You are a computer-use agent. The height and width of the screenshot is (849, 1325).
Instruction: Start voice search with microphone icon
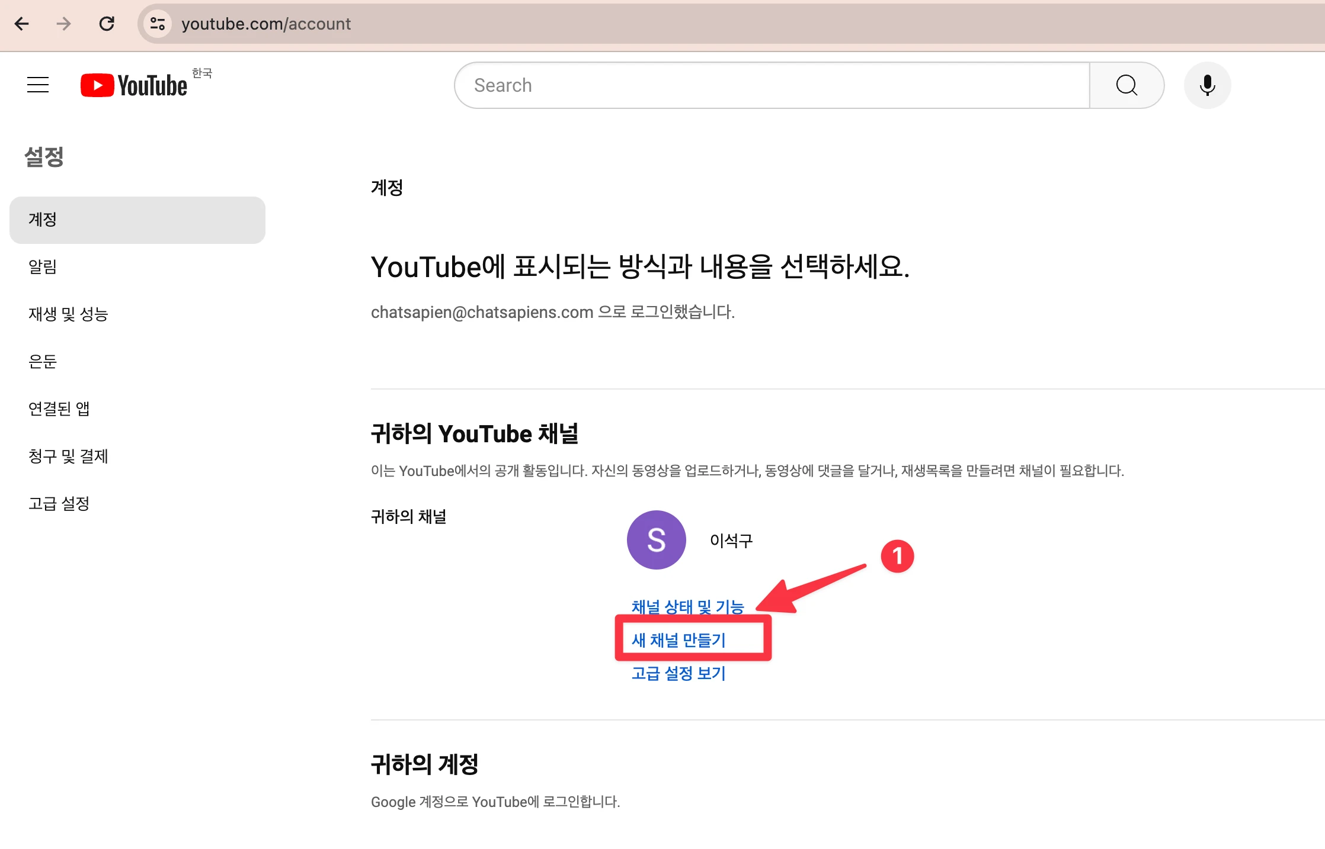coord(1207,85)
